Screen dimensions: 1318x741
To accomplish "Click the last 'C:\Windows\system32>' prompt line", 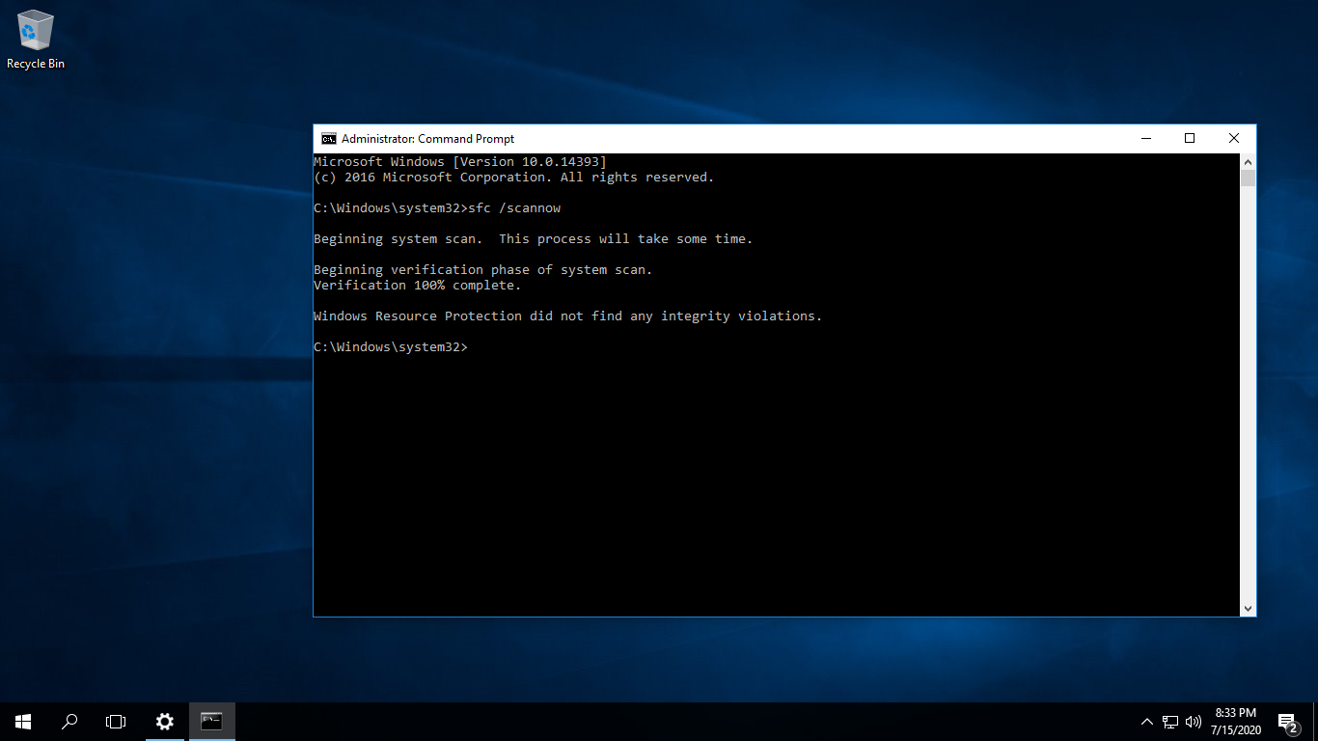I will [x=391, y=347].
